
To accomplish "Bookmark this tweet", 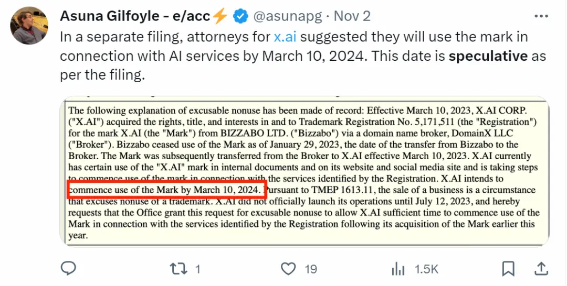I will (508, 269).
